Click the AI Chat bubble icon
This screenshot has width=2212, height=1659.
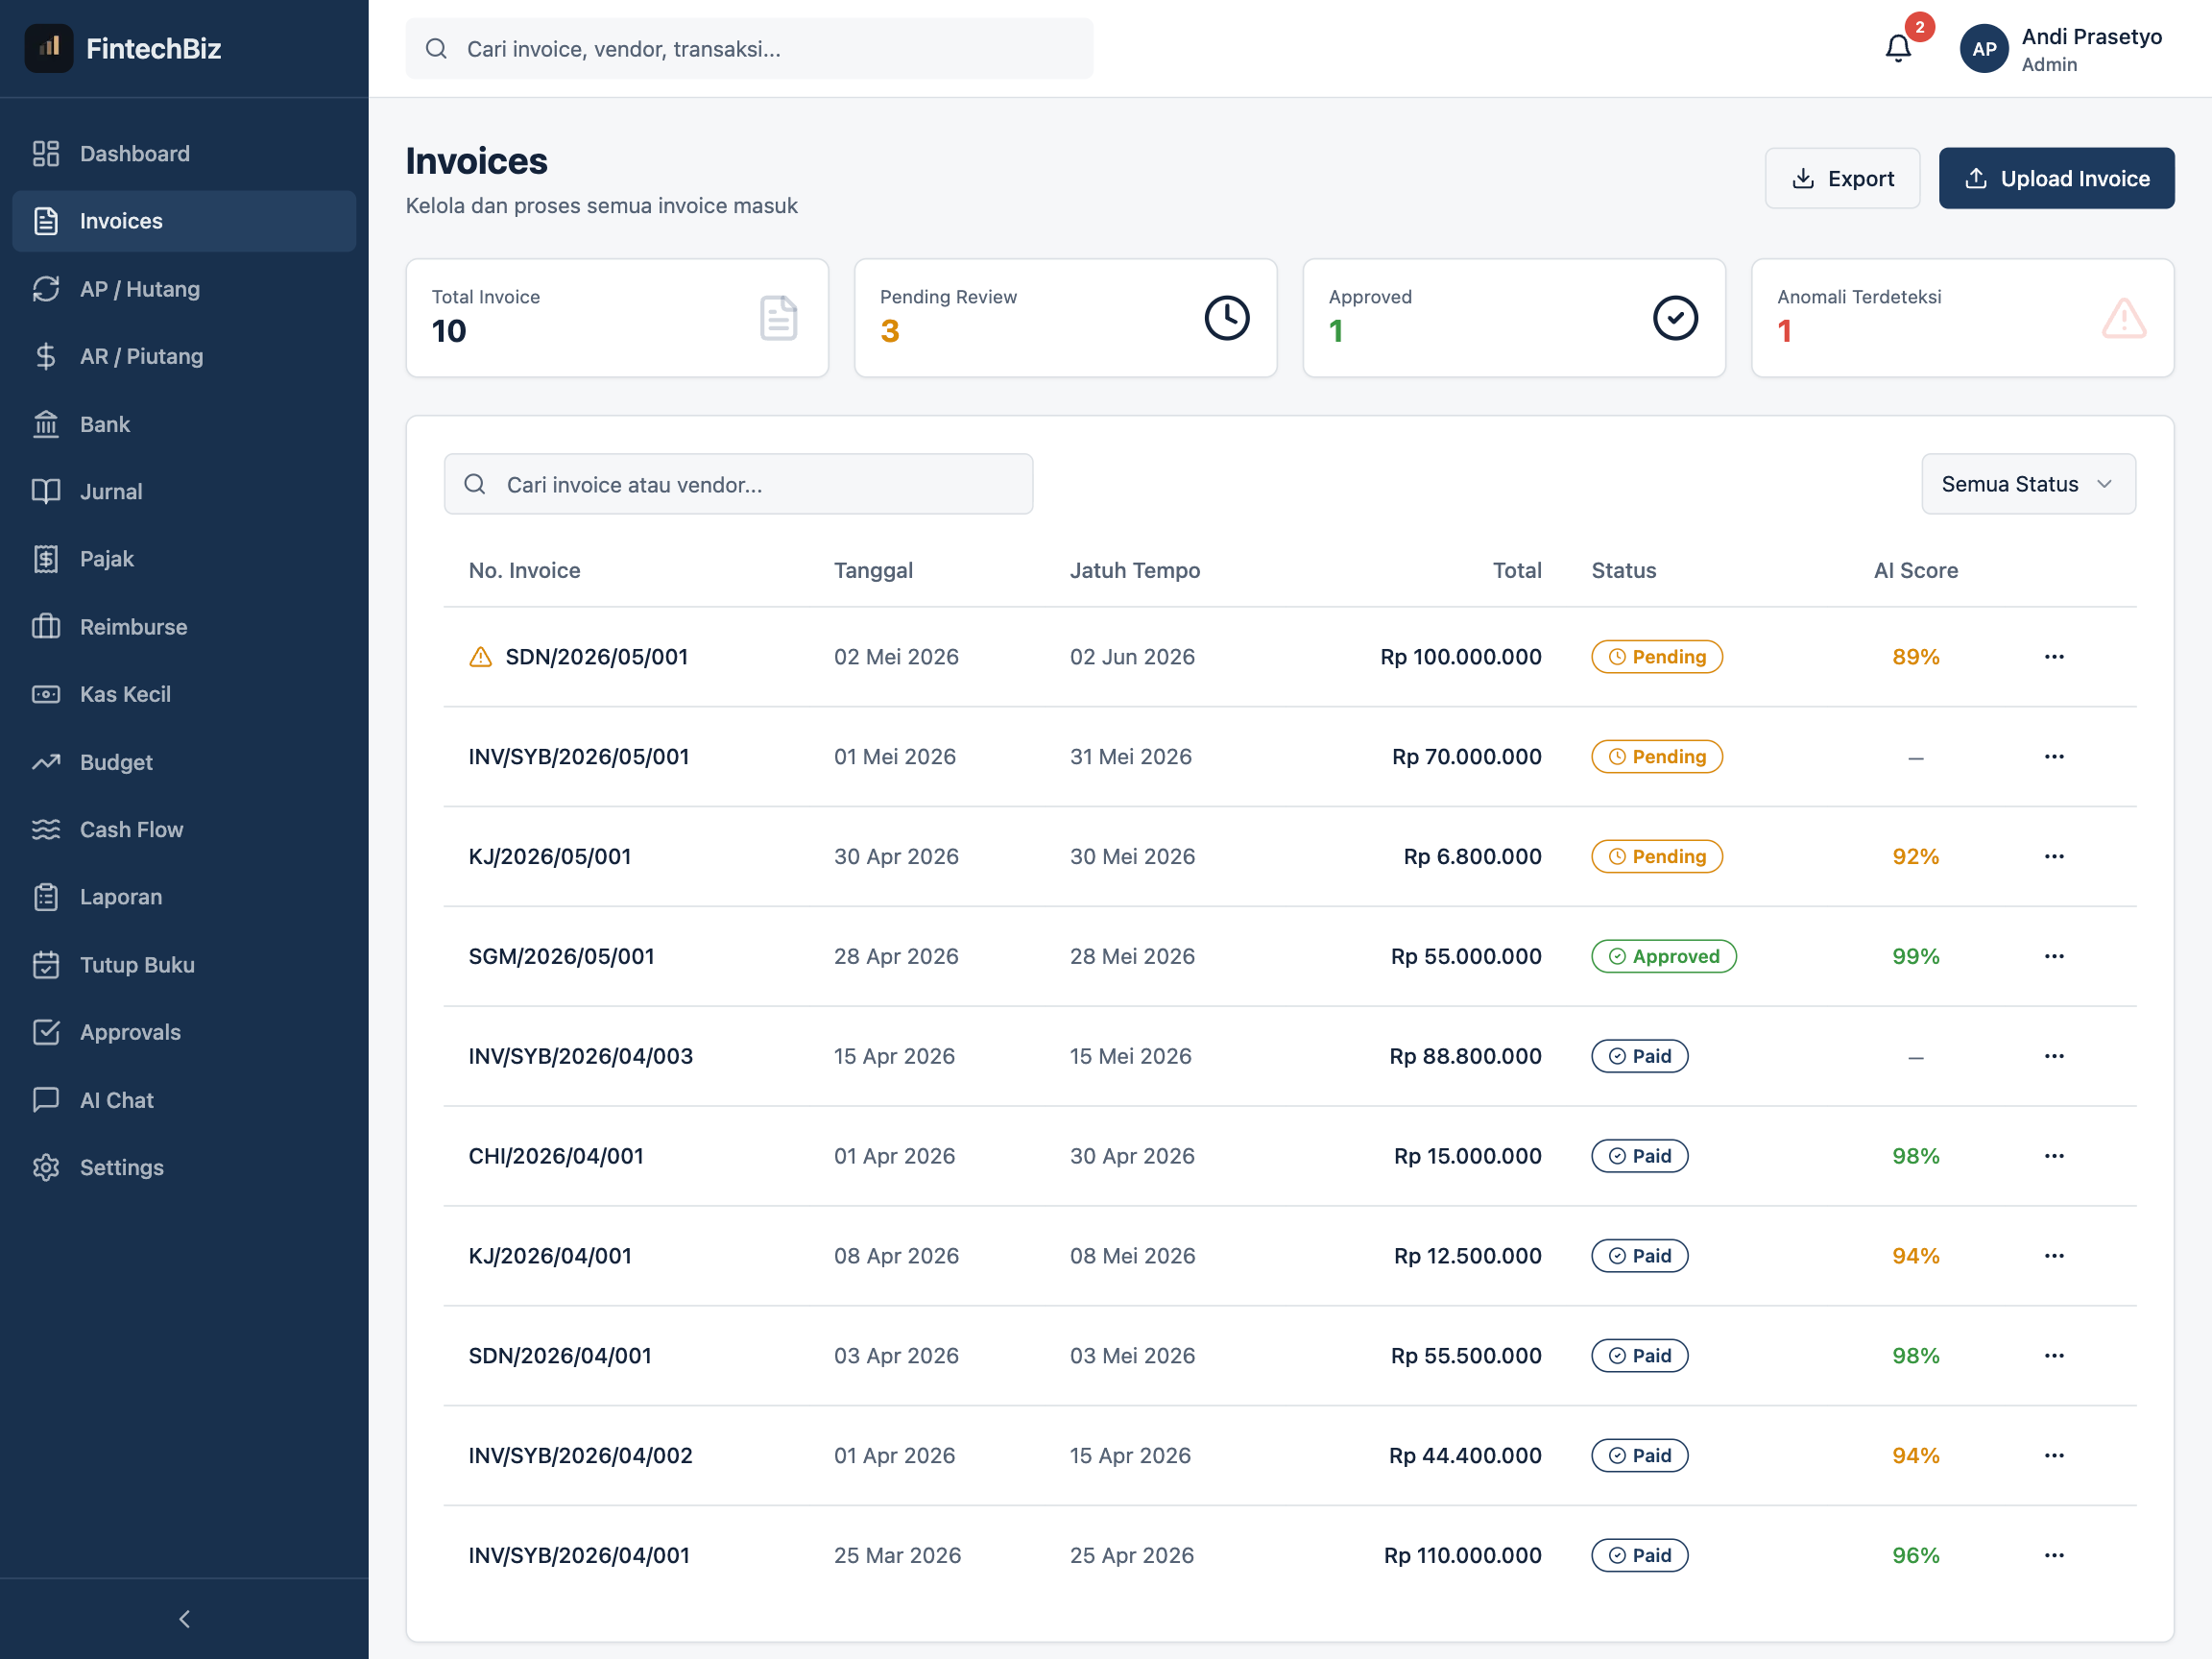(x=46, y=1100)
